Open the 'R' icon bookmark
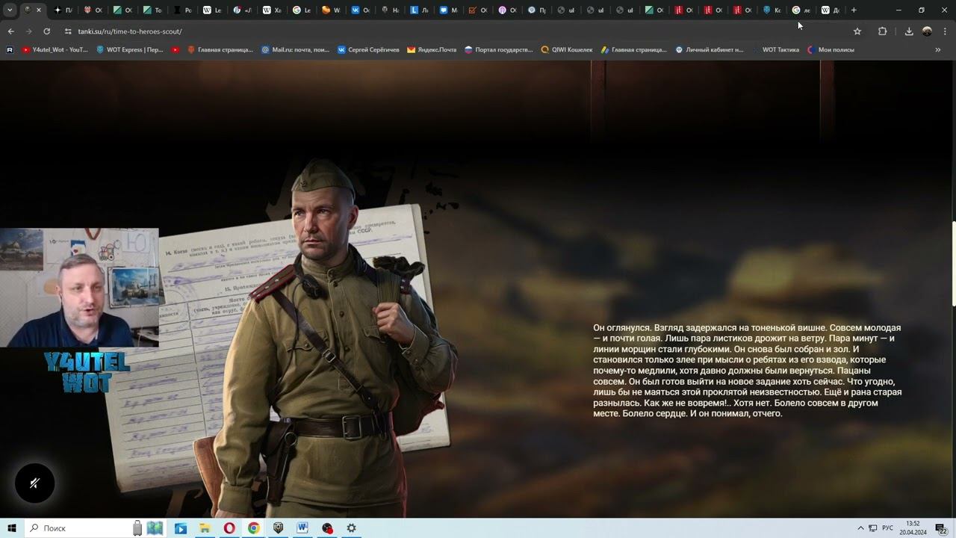Screen dimensions: 956x538 click(x=10, y=50)
